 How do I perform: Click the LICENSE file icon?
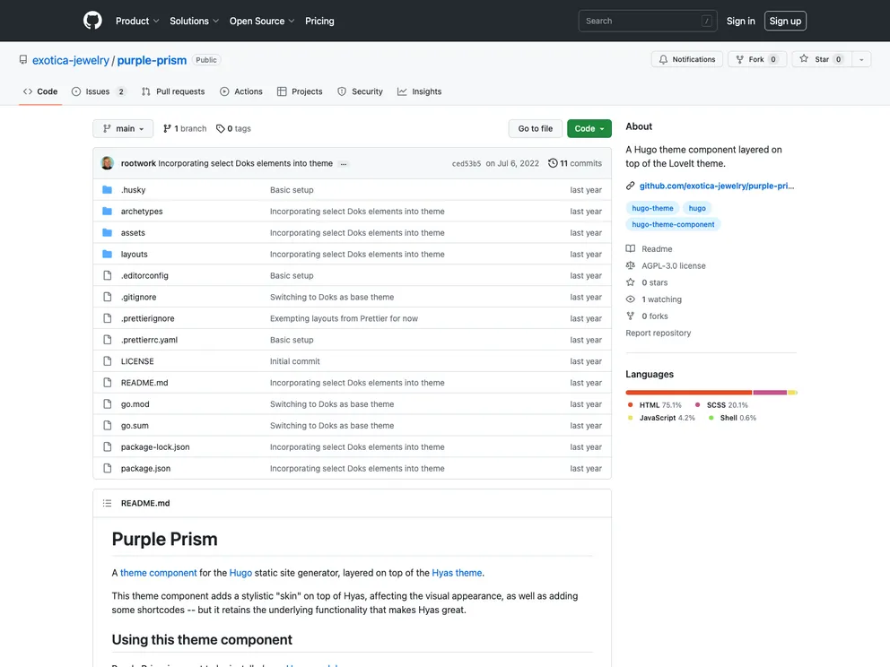(108, 361)
